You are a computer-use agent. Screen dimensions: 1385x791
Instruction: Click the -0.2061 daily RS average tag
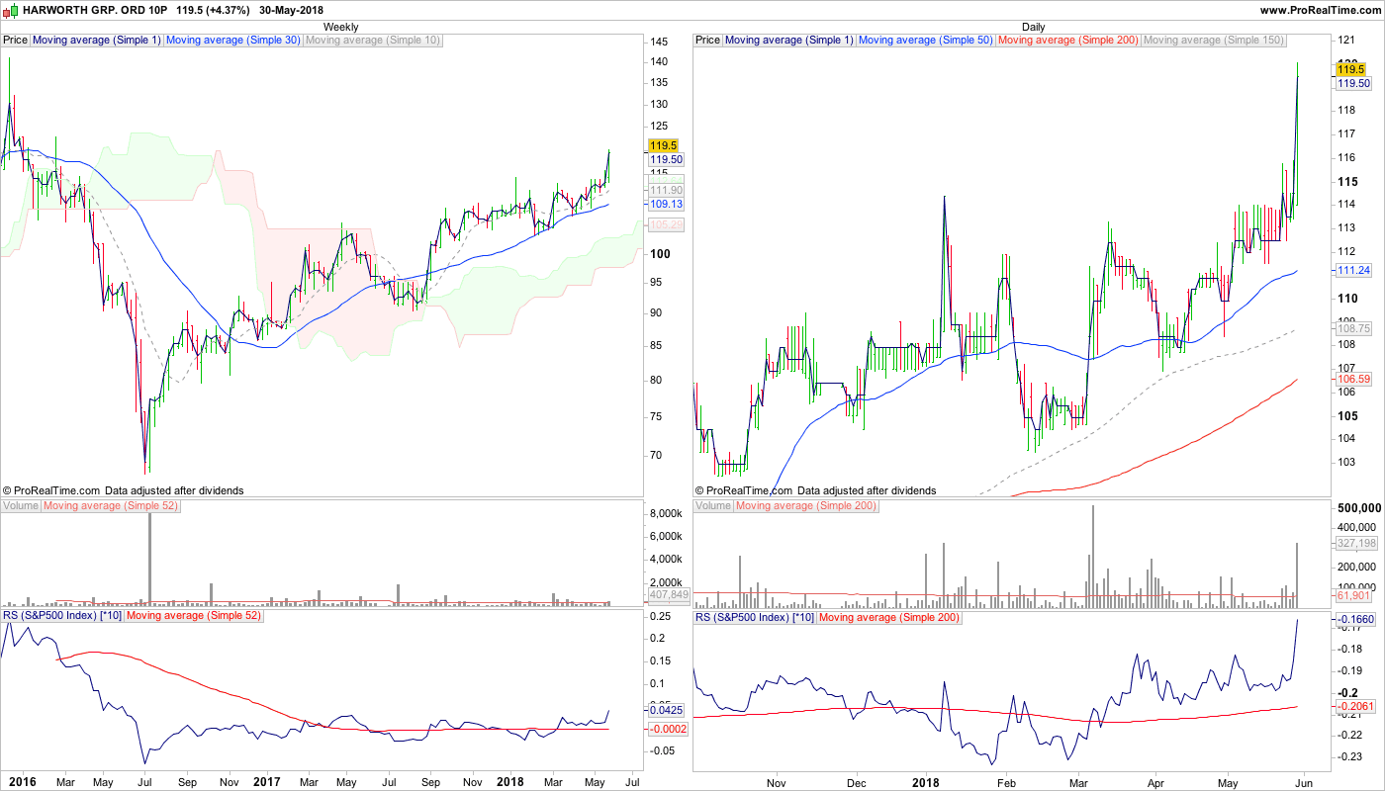(1357, 707)
